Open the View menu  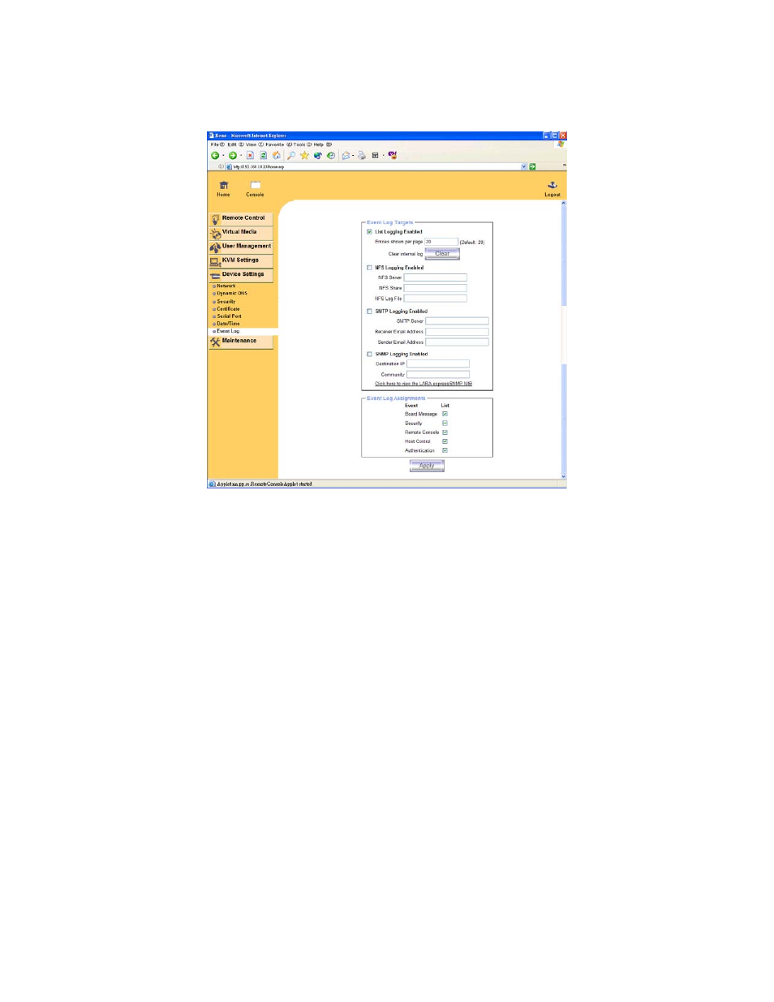tap(255, 144)
